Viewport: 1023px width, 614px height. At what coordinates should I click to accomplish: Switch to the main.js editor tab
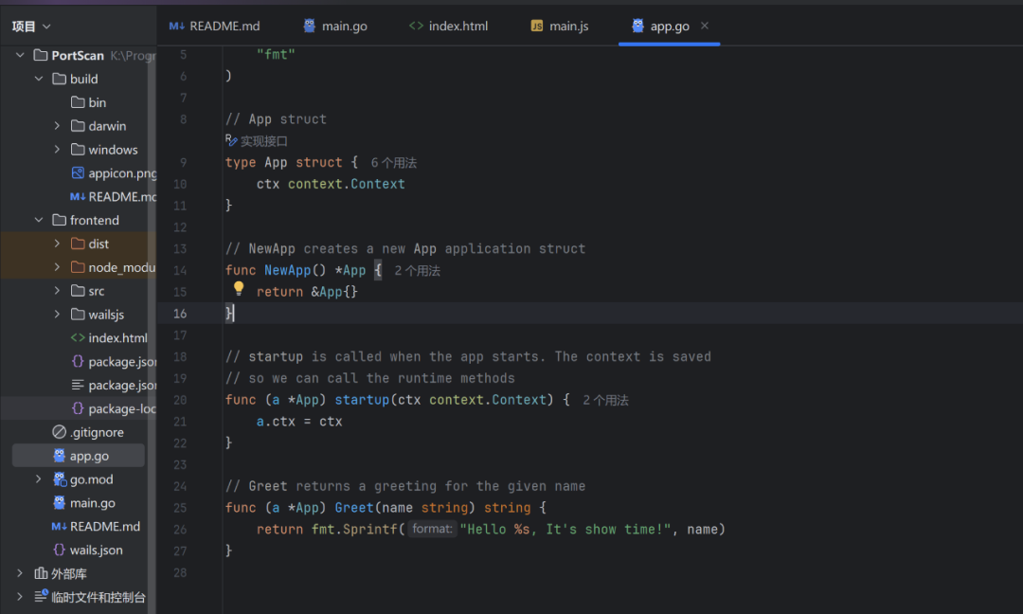pyautogui.click(x=560, y=27)
